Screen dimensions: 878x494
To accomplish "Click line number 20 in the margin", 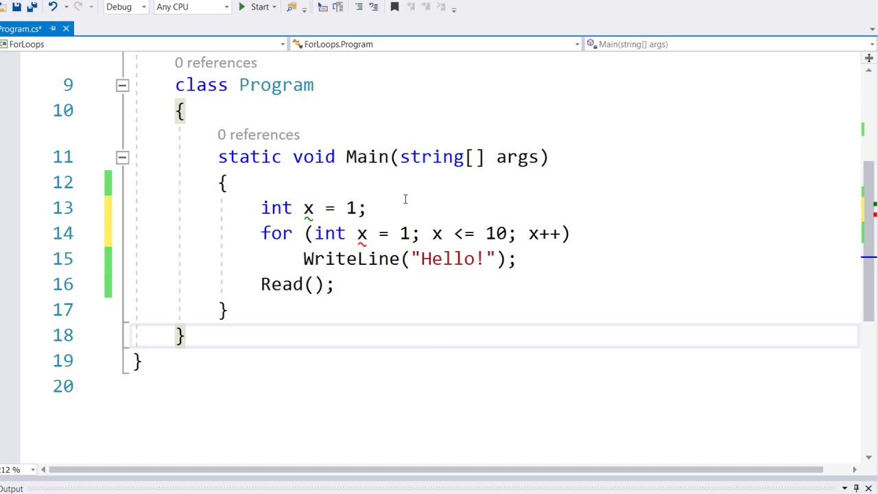I will pyautogui.click(x=62, y=386).
